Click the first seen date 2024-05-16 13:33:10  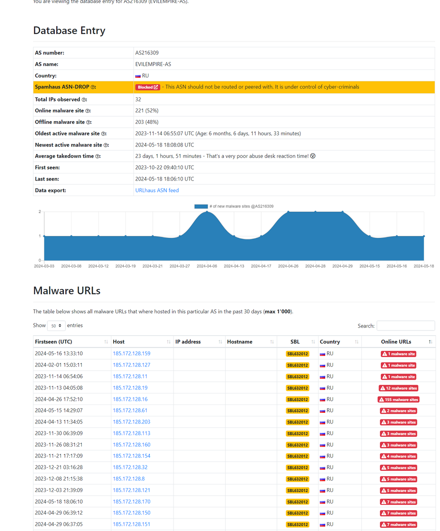(59, 354)
